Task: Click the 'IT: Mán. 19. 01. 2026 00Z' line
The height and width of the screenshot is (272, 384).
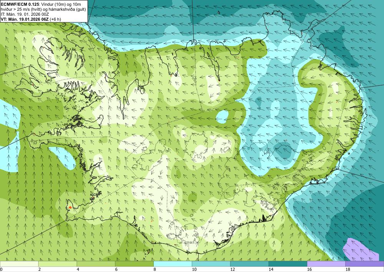Action: pyautogui.click(x=25, y=14)
